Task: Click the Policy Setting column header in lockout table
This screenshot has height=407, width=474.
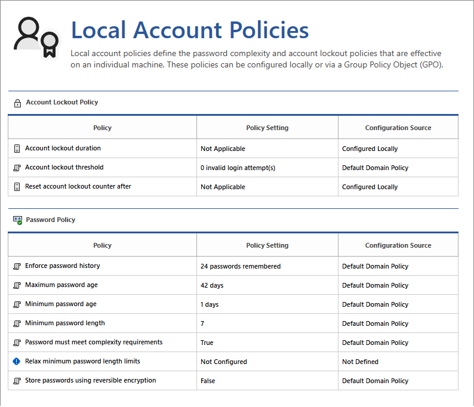Action: [x=267, y=128]
